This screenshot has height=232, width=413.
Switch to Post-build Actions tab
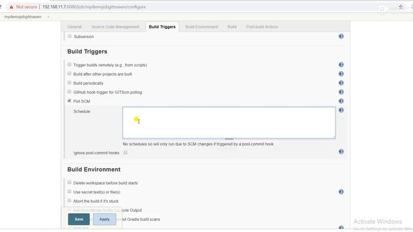pyautogui.click(x=262, y=27)
